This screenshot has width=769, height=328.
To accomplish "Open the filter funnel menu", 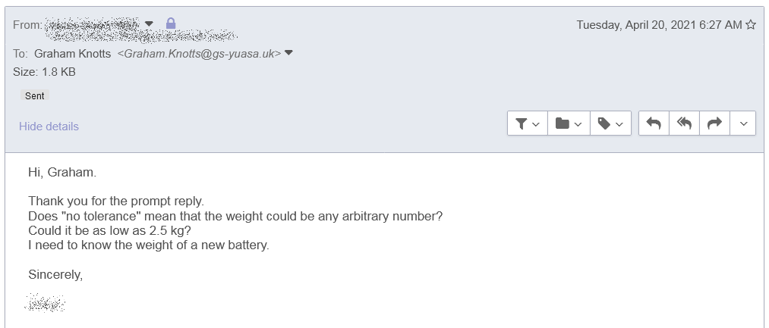I will point(528,123).
